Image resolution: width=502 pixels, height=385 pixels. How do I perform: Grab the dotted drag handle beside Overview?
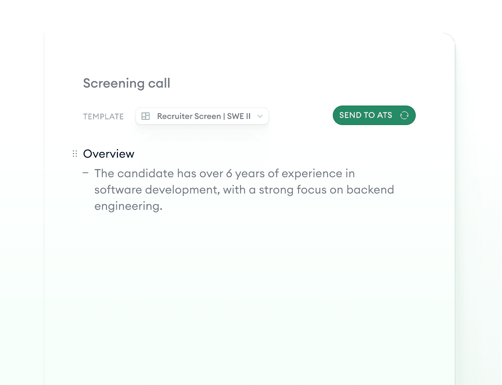75,154
